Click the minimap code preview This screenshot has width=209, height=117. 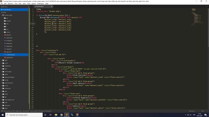197,17
